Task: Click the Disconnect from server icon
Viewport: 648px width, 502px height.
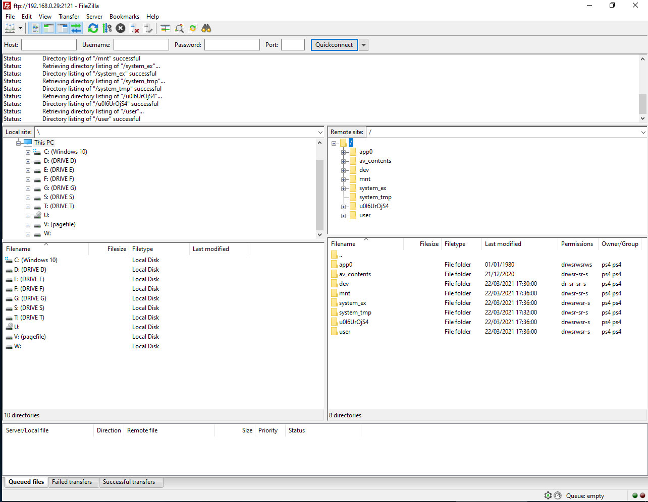Action: [134, 29]
